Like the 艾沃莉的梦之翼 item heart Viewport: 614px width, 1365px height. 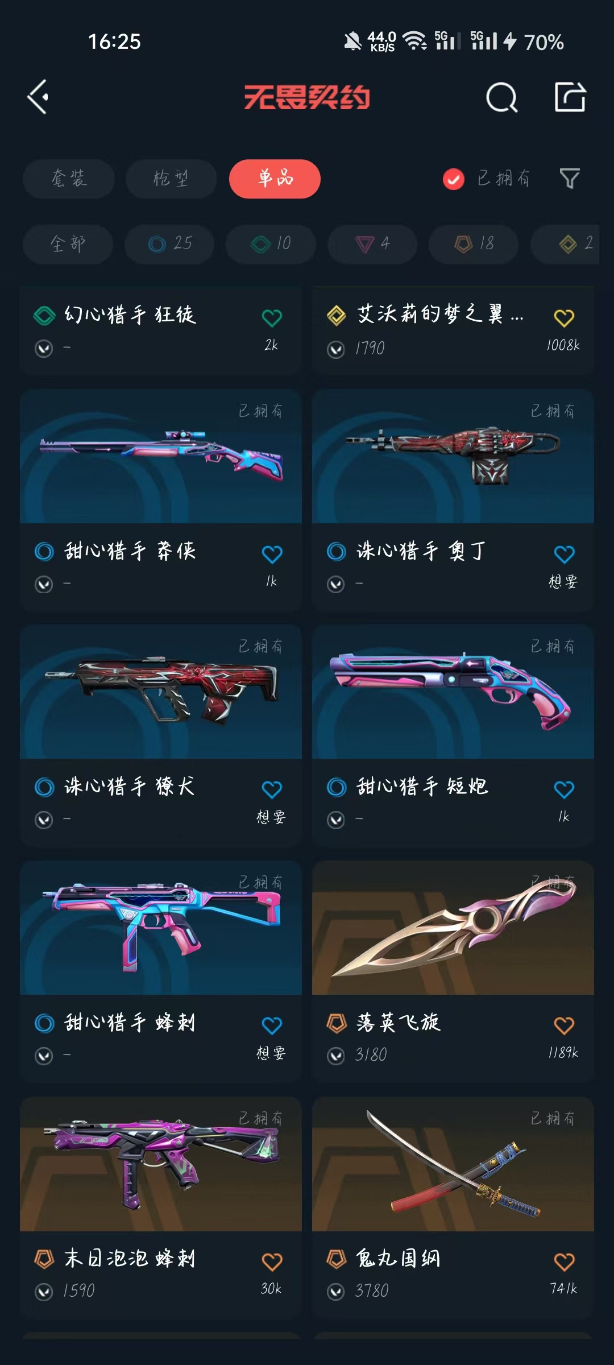(564, 317)
